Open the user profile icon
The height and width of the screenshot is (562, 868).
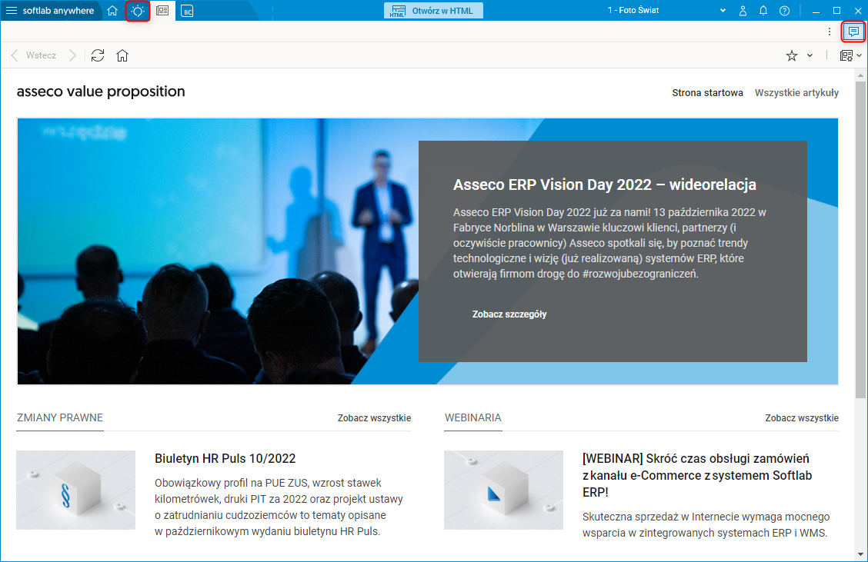click(743, 11)
